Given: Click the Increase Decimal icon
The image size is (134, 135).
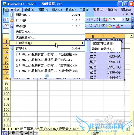Looking at the screenshot, I should [91, 26].
